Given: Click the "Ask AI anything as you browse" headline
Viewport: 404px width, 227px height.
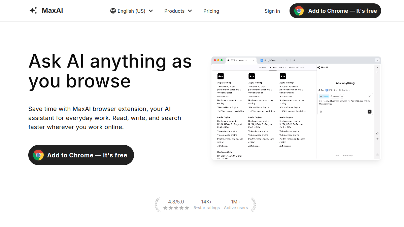Looking at the screenshot, I should tap(110, 71).
